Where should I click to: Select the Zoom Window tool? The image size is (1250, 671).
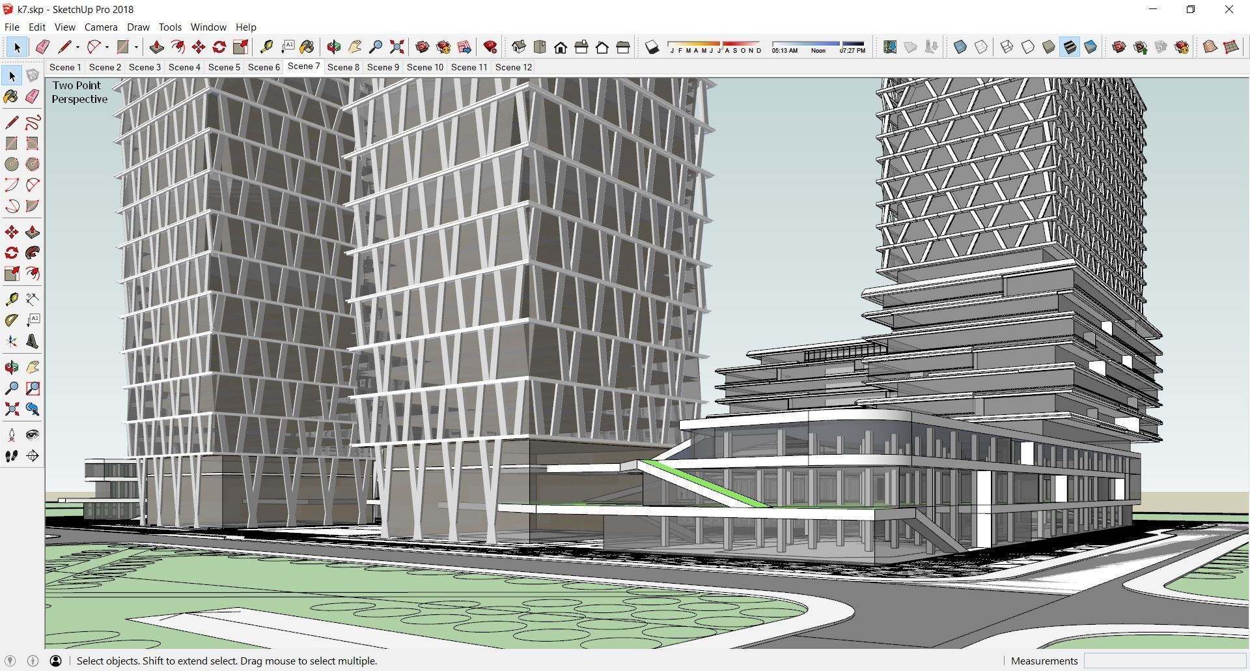33,388
